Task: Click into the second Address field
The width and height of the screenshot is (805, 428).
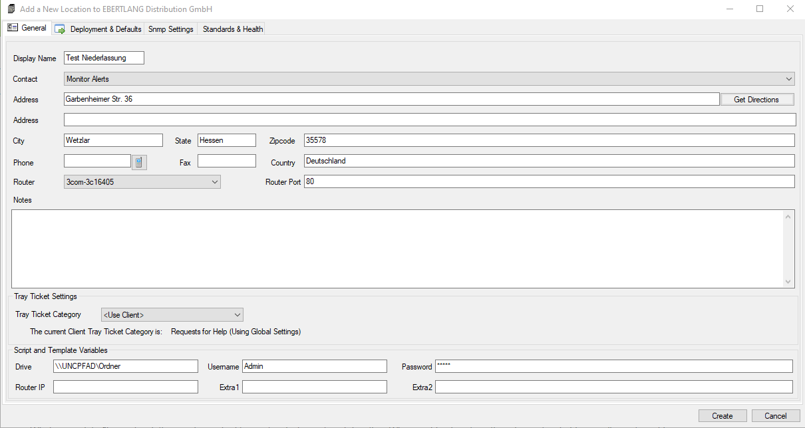Action: pyautogui.click(x=429, y=120)
